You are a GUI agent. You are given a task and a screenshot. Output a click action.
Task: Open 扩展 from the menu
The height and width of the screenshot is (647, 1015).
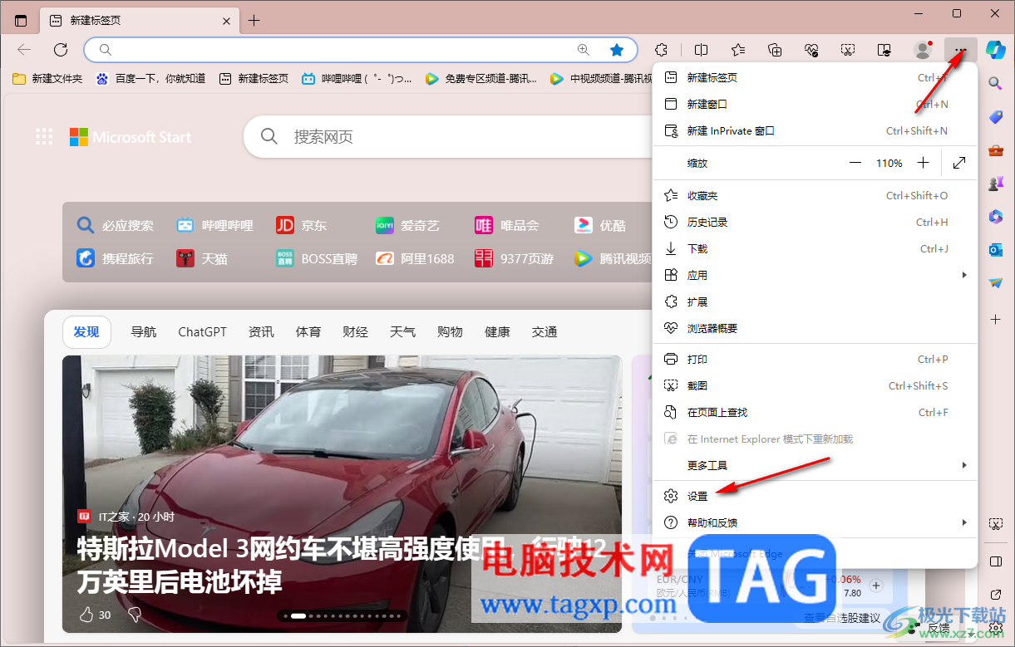[815, 301]
